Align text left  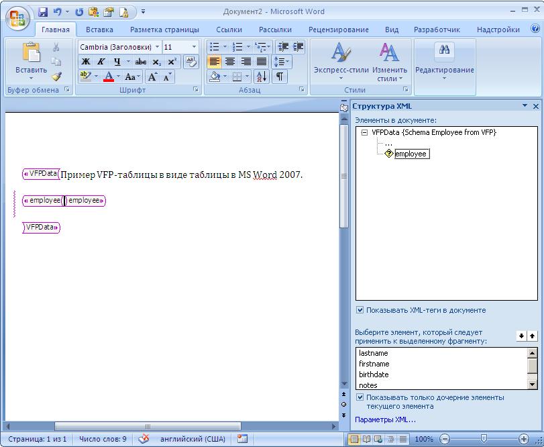215,62
